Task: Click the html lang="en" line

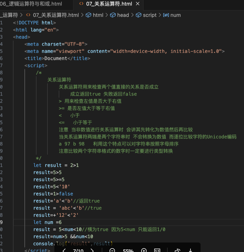Action: (36, 30)
